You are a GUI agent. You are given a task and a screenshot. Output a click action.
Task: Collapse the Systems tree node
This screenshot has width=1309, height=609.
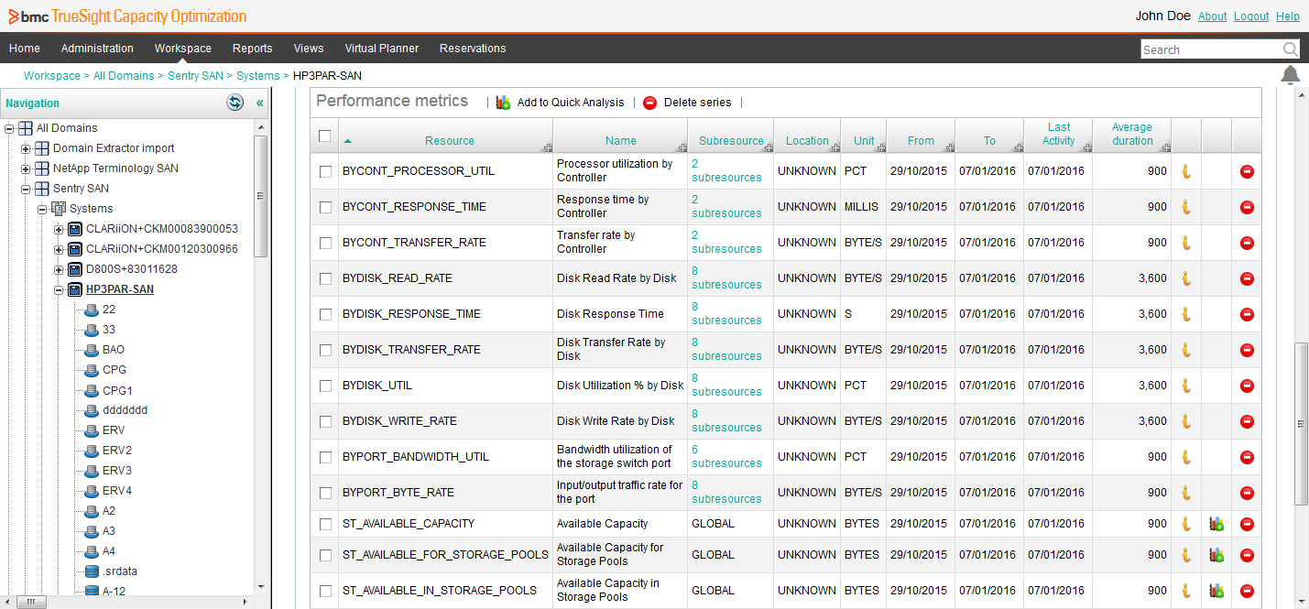pos(42,209)
